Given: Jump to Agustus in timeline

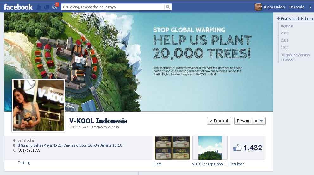Looking at the screenshot, I should tap(287, 26).
